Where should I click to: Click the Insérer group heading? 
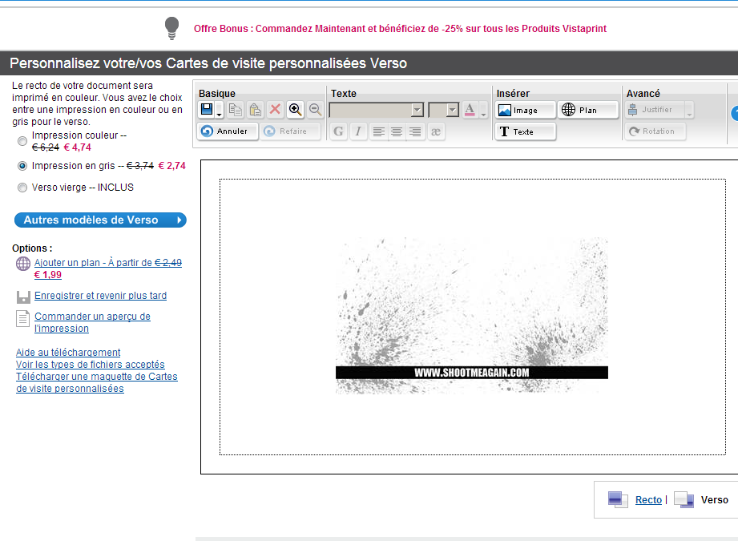pyautogui.click(x=513, y=94)
